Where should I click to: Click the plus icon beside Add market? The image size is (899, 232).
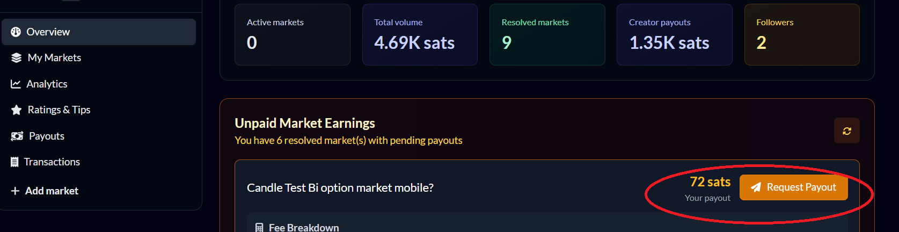[x=15, y=191]
